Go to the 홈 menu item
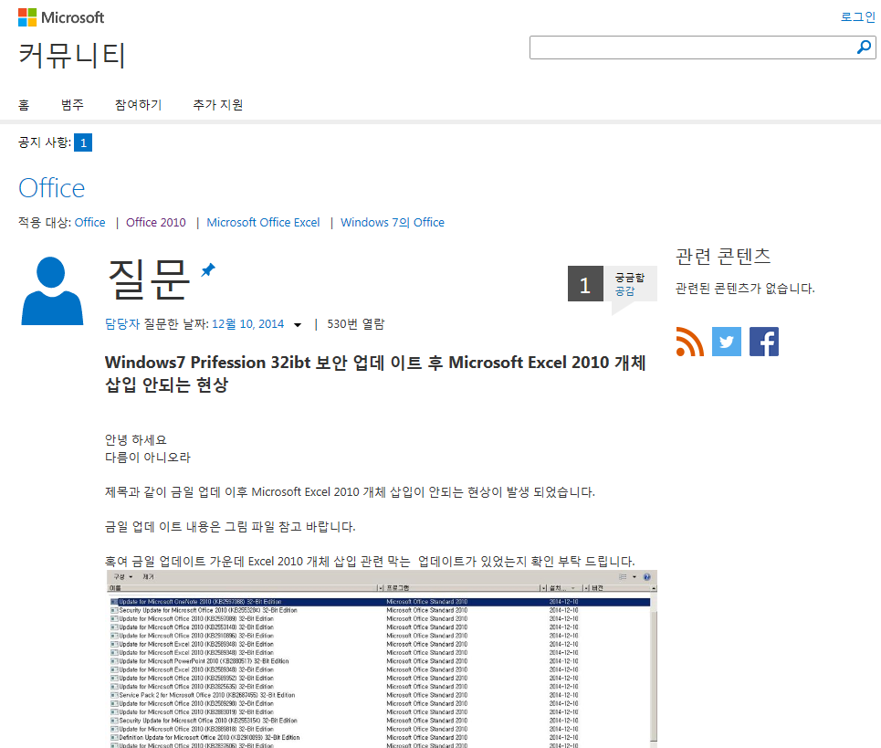This screenshot has width=881, height=748. [24, 104]
